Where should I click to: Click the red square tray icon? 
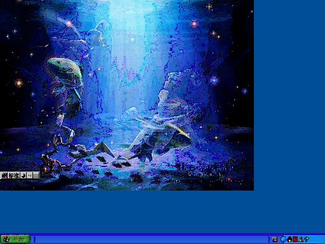point(295,240)
